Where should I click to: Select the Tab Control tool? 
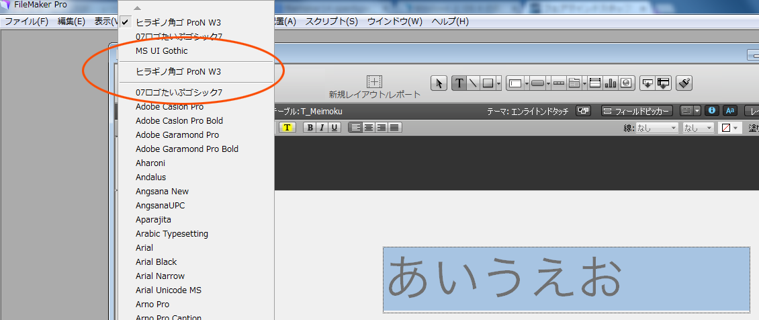[x=574, y=83]
